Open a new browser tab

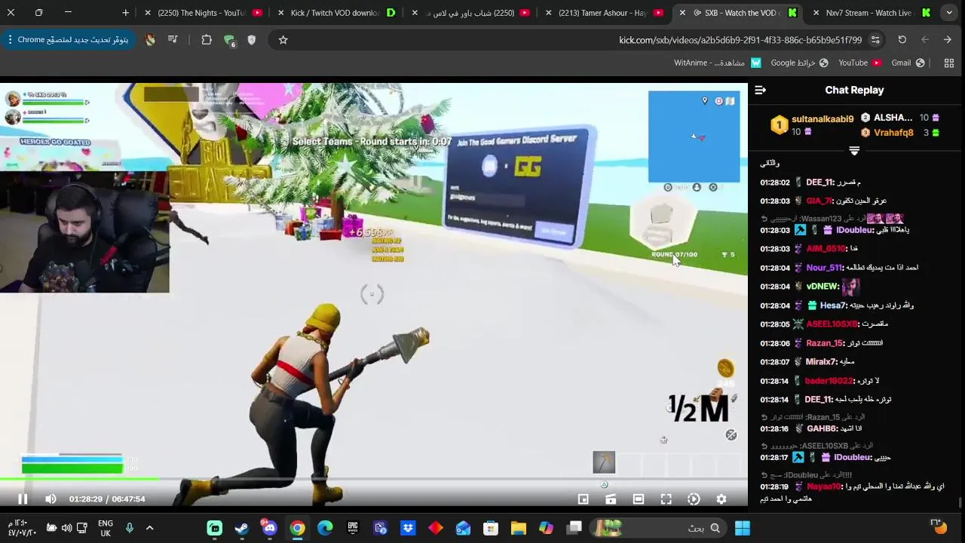[125, 13]
